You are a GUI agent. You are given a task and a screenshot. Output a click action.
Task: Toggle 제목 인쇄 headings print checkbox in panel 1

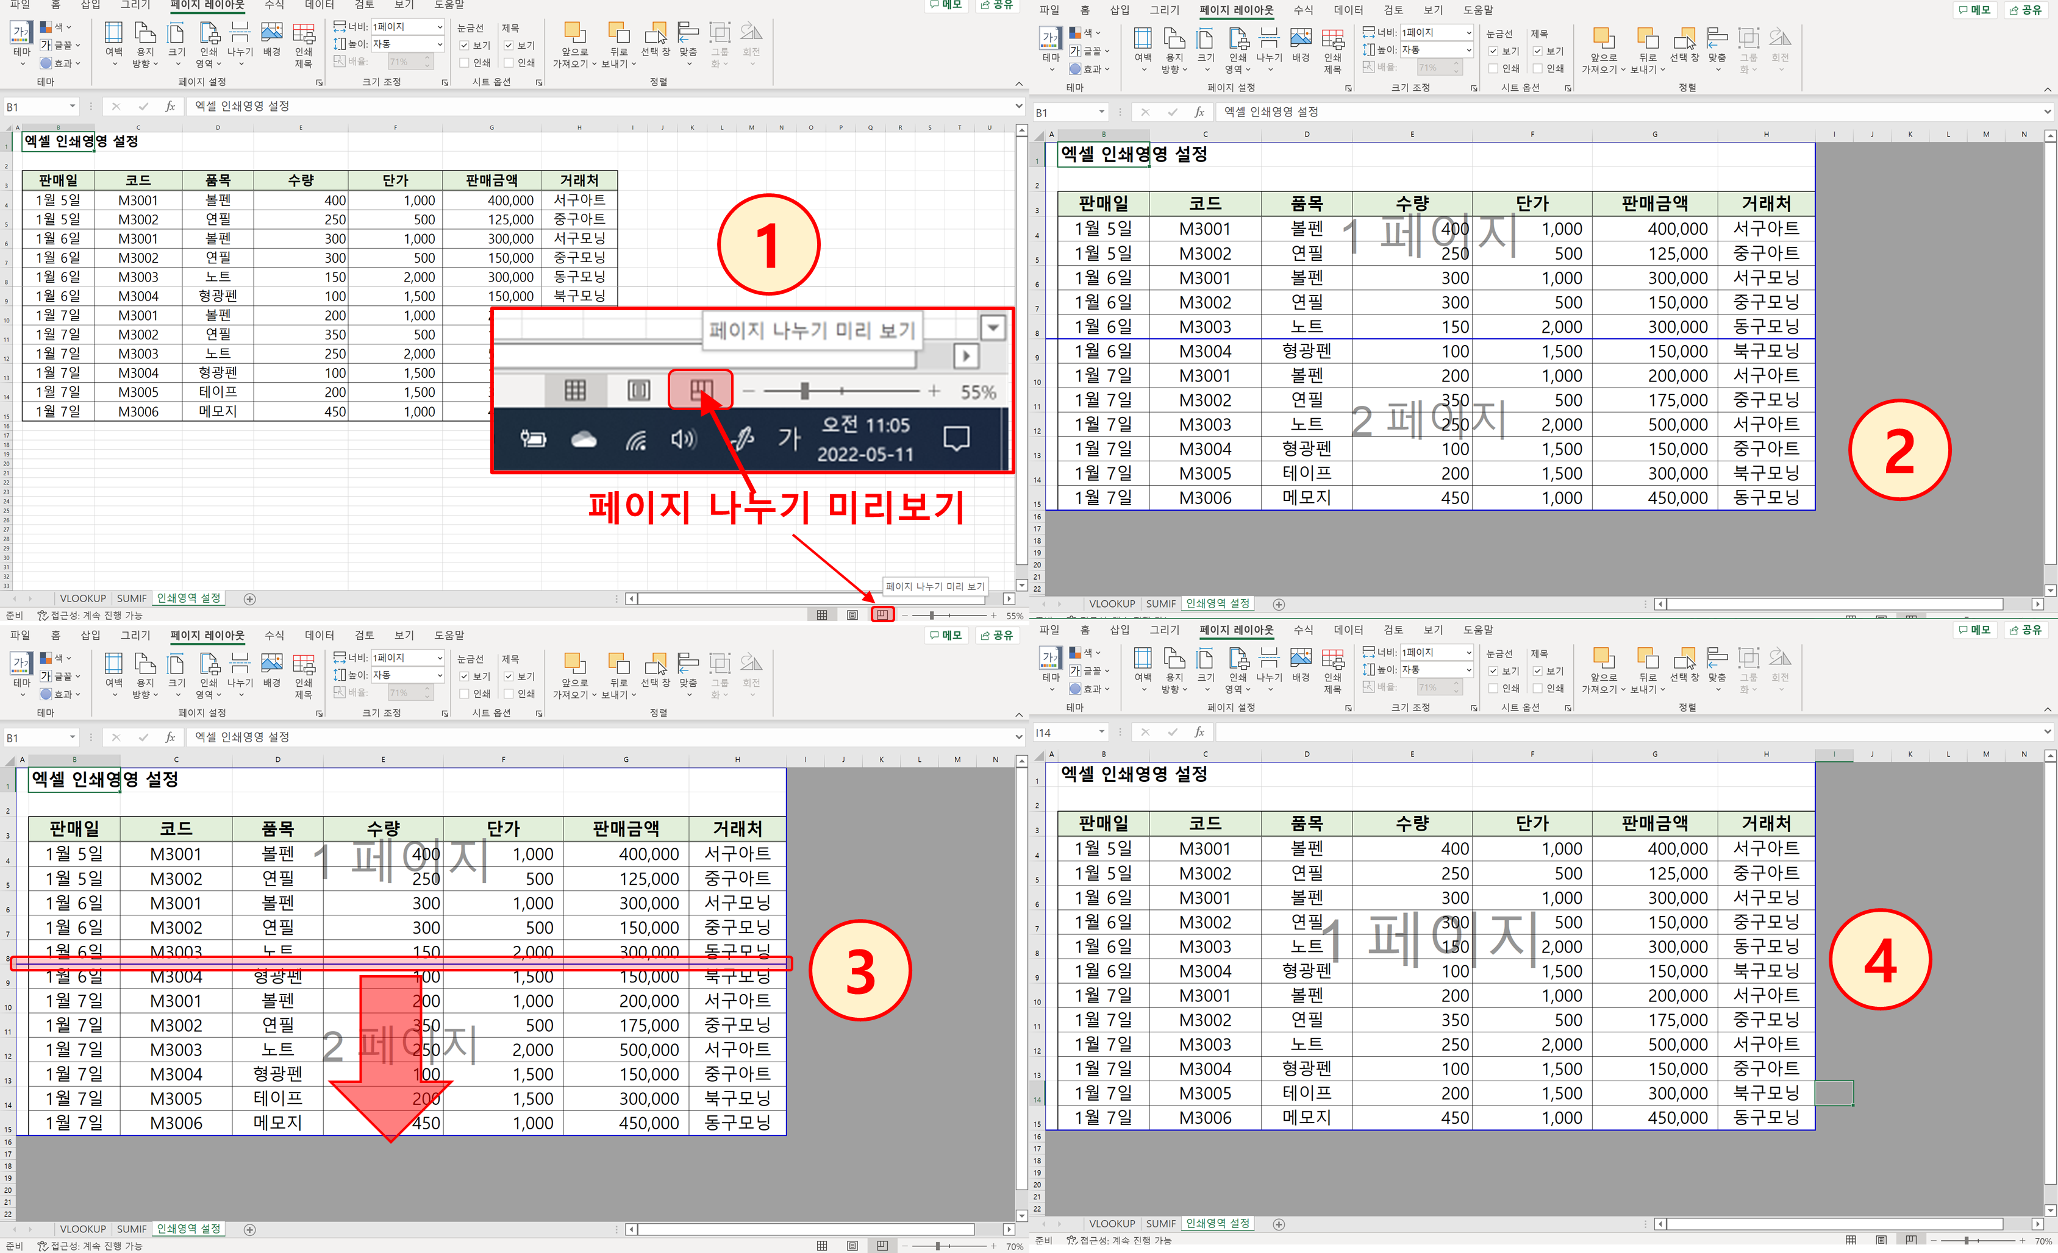tap(509, 63)
